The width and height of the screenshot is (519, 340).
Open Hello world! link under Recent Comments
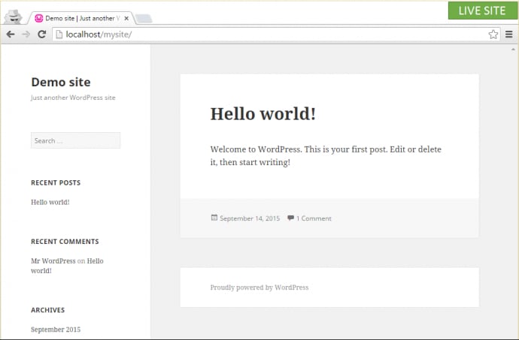pyautogui.click(x=67, y=266)
